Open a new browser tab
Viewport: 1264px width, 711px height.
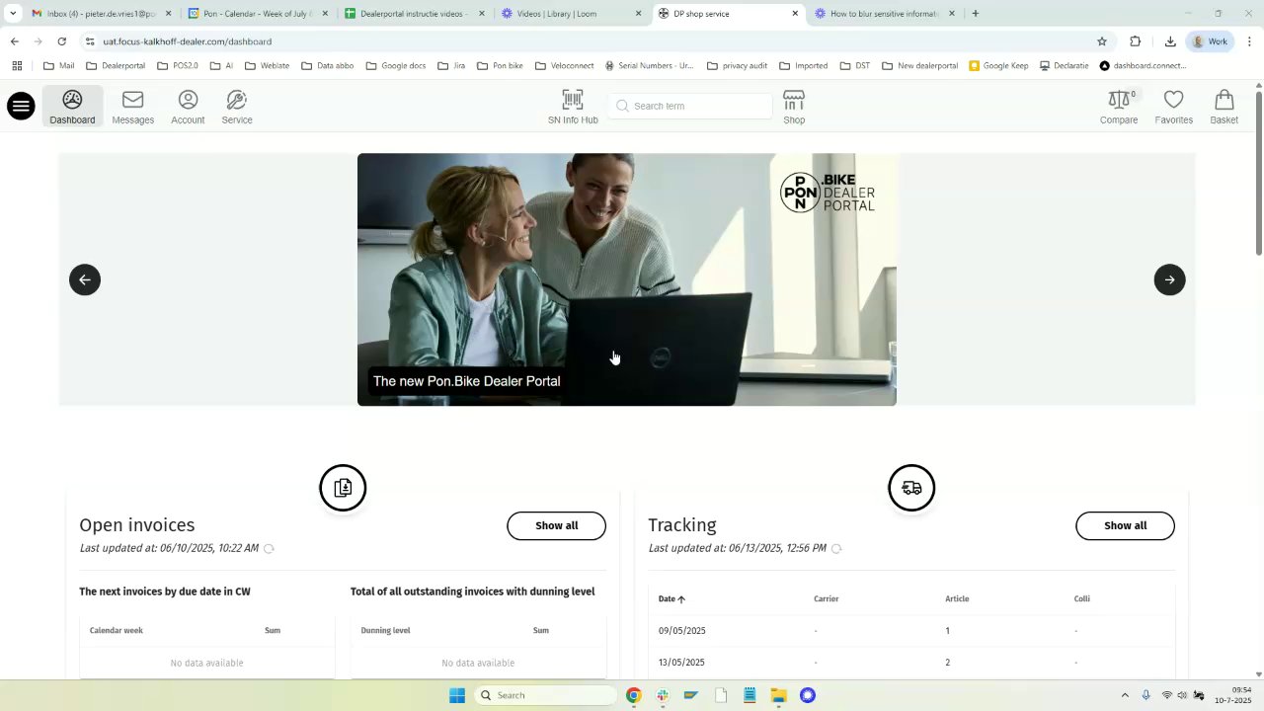tap(975, 14)
